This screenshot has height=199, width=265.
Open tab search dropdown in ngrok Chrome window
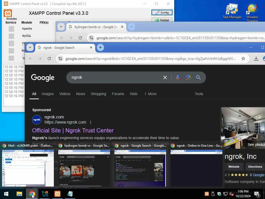(x=30, y=48)
